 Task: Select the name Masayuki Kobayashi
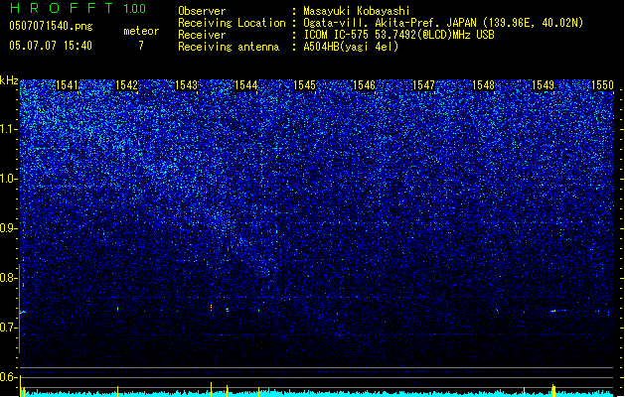pos(357,11)
